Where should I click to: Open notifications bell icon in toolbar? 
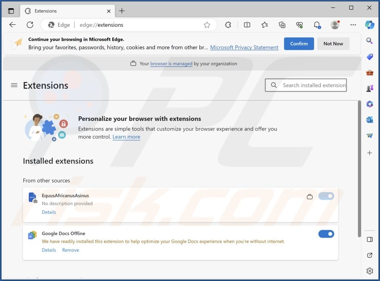317,24
